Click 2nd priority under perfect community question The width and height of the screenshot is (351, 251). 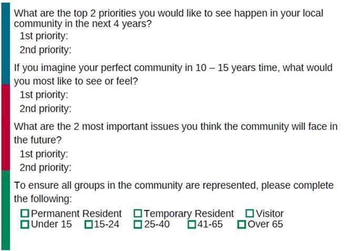pyautogui.click(x=45, y=109)
